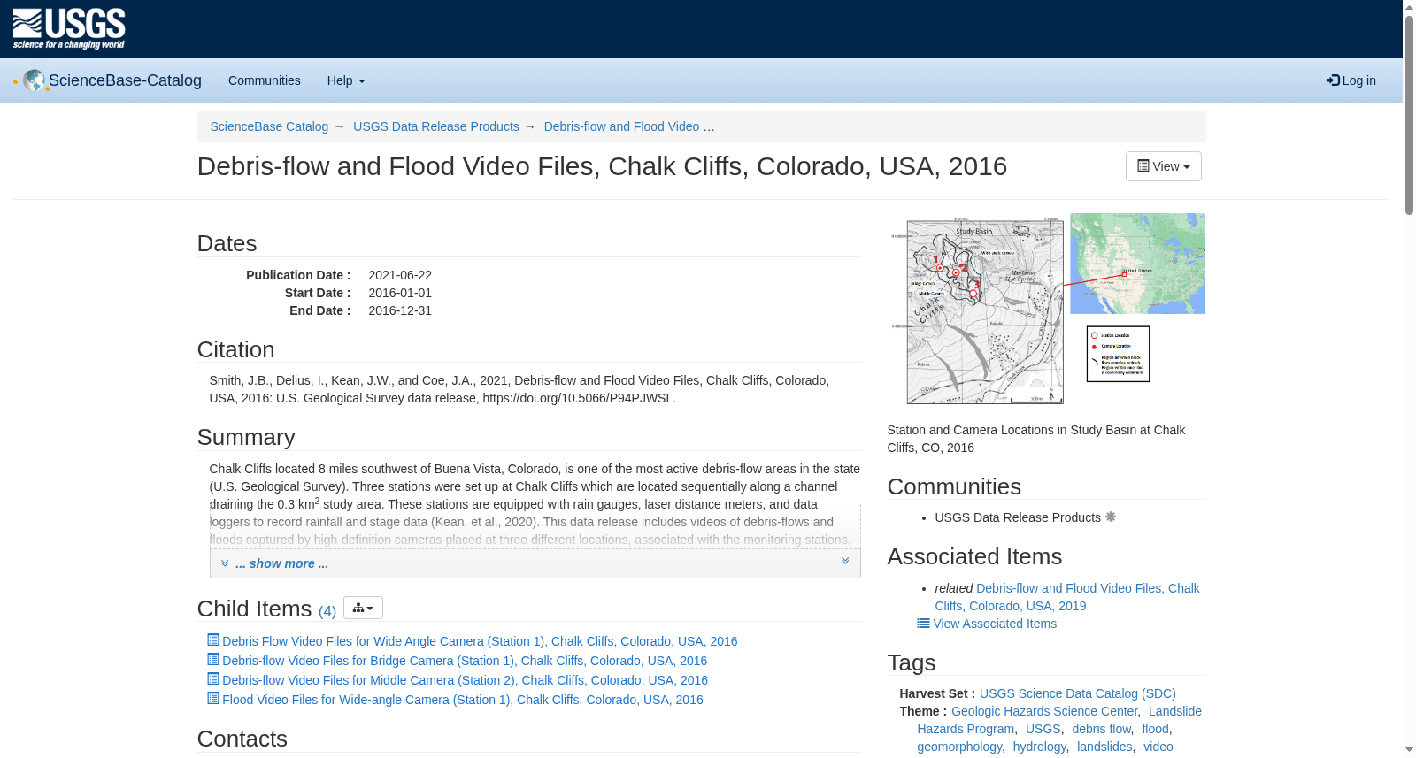Click the video tag
The height and width of the screenshot is (758, 1416).
tap(1158, 747)
